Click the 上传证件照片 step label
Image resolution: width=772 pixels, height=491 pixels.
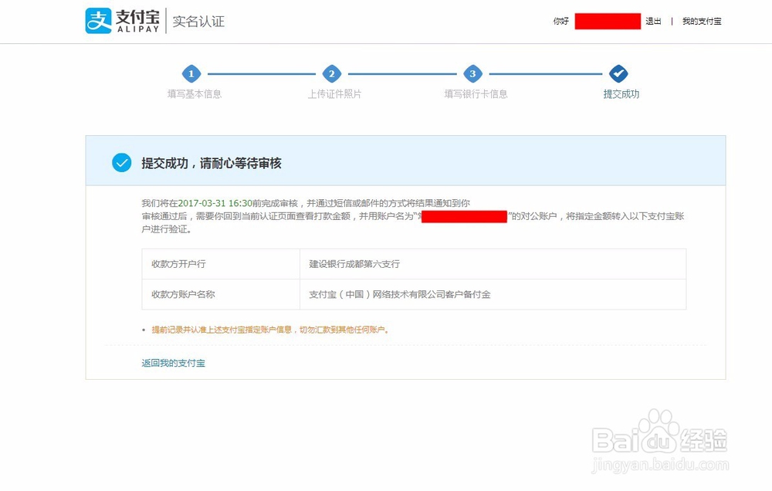pos(335,94)
